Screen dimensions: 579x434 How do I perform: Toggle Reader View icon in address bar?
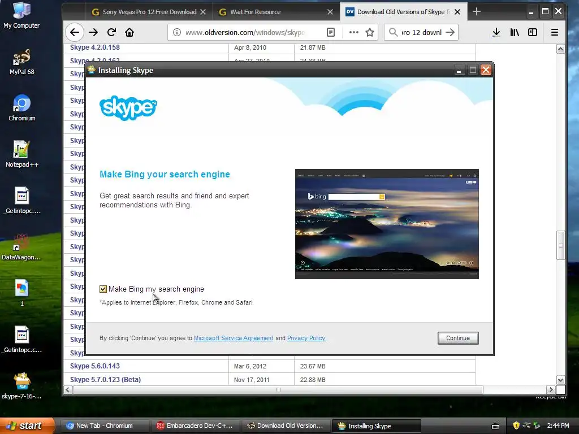click(331, 32)
